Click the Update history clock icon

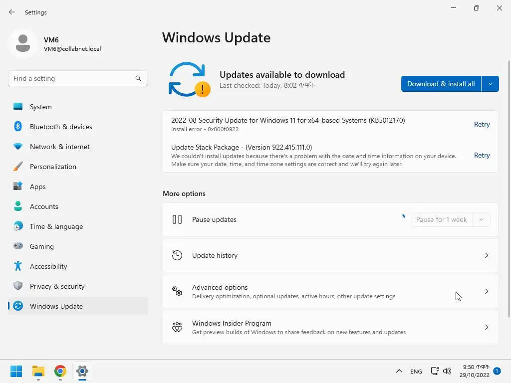[x=177, y=255]
